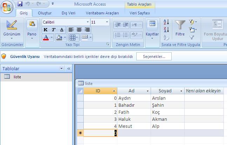
Task: Open the Veri Sayfası tab
Action: (x=140, y=13)
